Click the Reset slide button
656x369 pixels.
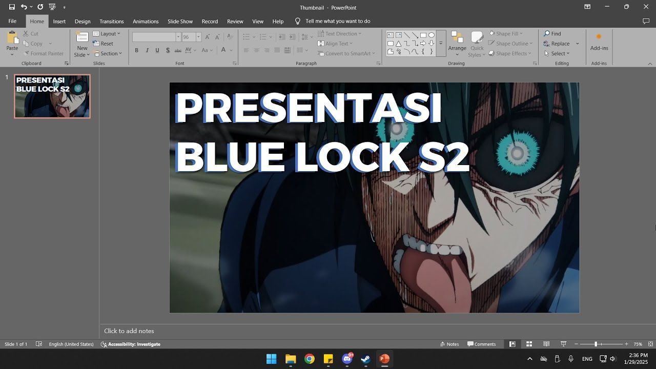click(104, 44)
